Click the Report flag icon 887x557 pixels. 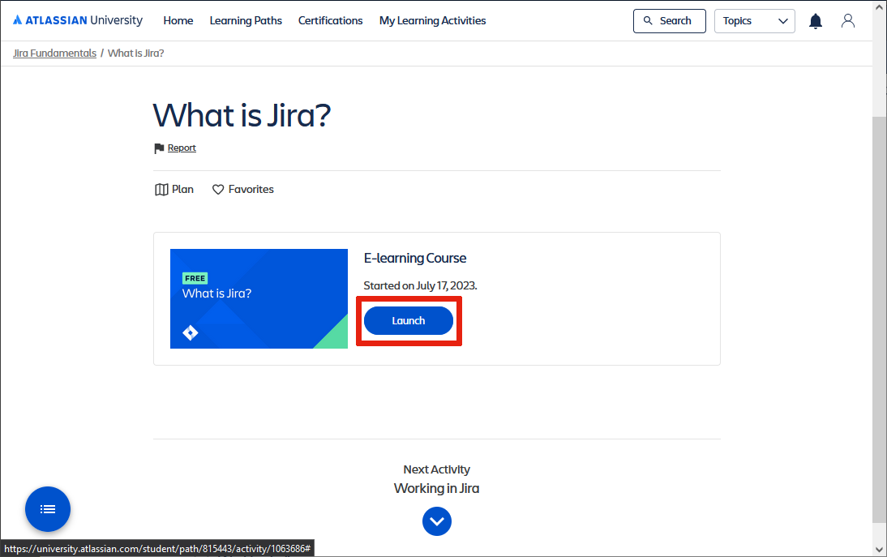coord(159,148)
